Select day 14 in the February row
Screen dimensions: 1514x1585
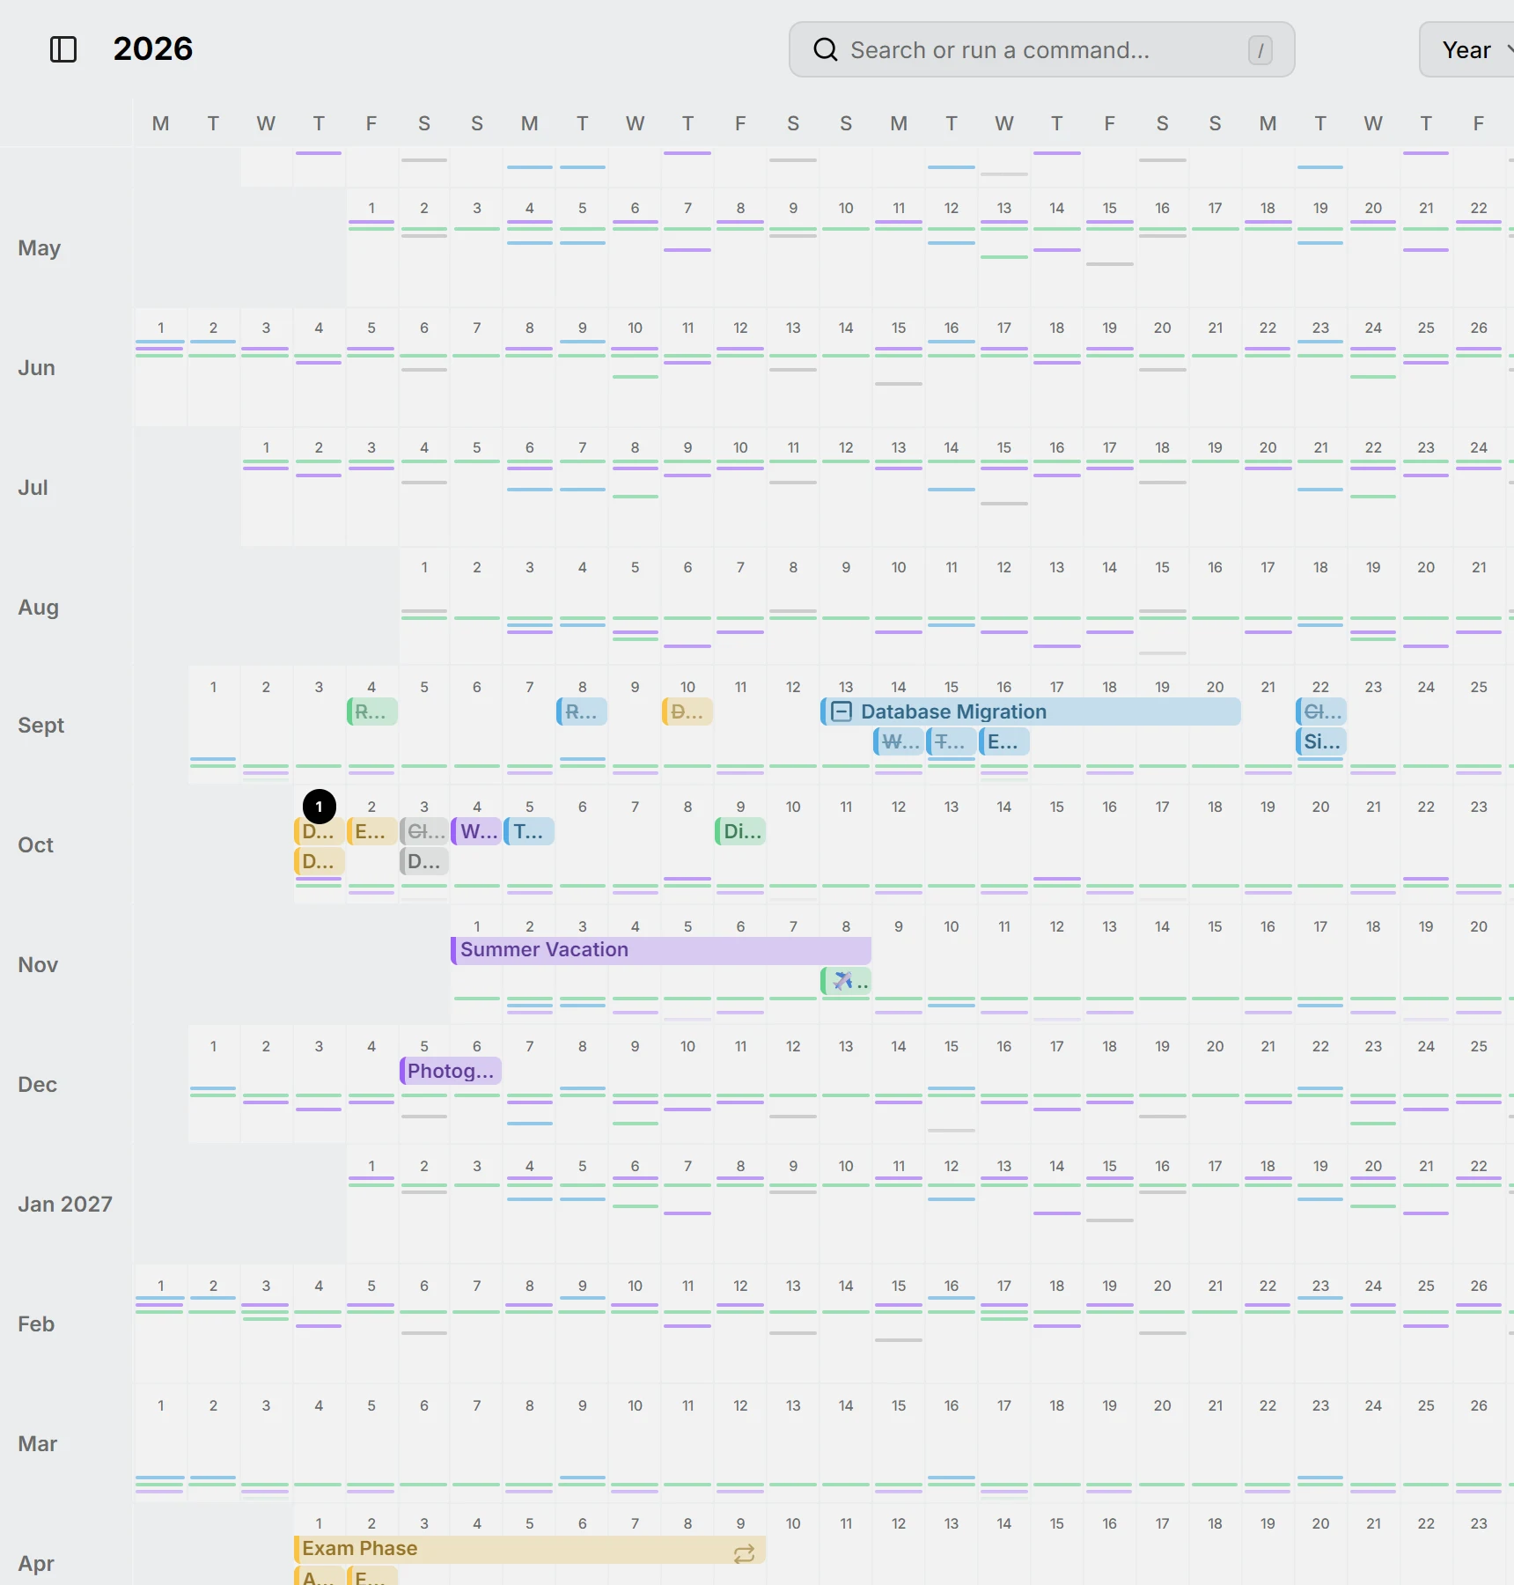point(846,1286)
